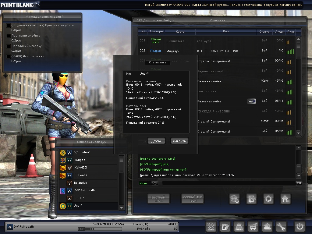Click chat window scroll down arrow

tap(299, 175)
